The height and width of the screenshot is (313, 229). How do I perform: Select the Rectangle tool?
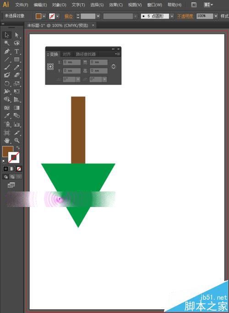pyautogui.click(x=16, y=59)
